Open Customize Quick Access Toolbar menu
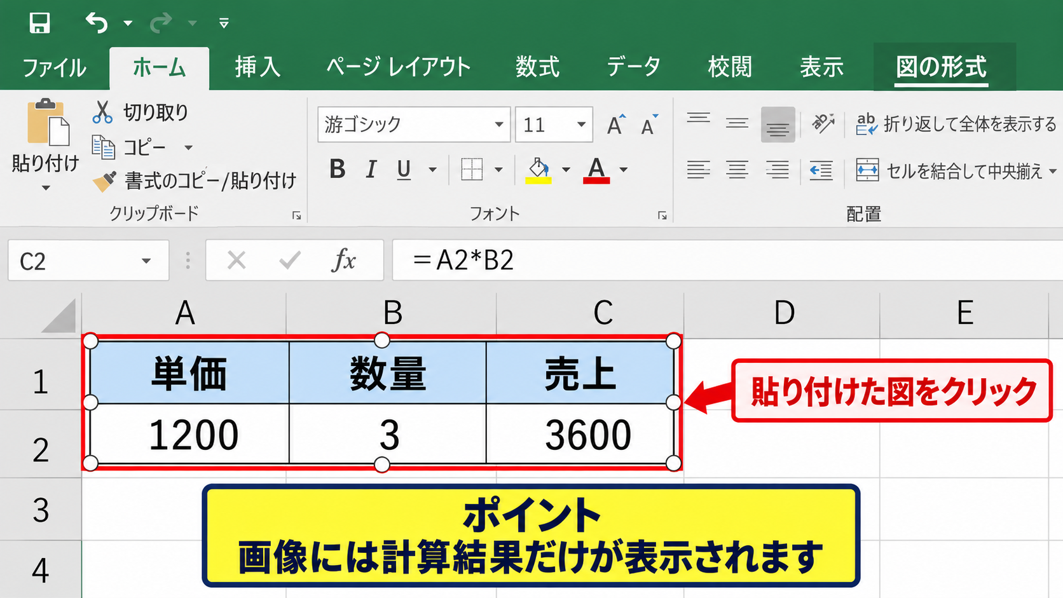Viewport: 1063px width, 598px height. point(224,24)
